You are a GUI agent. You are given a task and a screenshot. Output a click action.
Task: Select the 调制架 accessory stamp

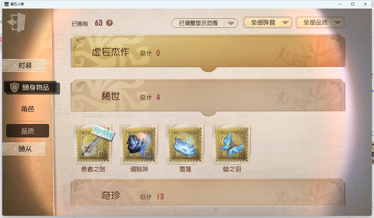point(139,145)
